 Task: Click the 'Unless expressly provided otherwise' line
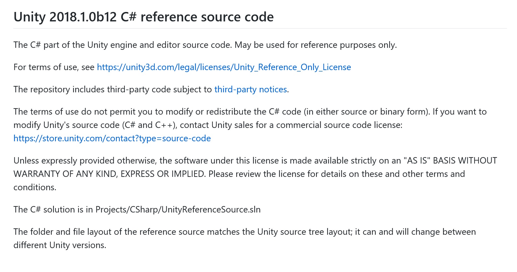coord(255,161)
